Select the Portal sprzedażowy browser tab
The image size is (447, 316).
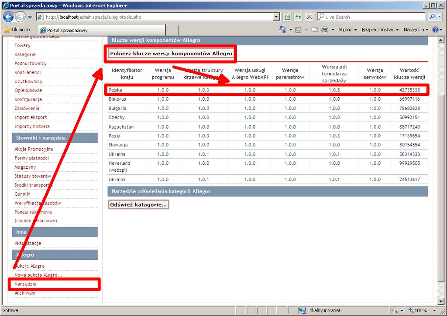pos(101,30)
